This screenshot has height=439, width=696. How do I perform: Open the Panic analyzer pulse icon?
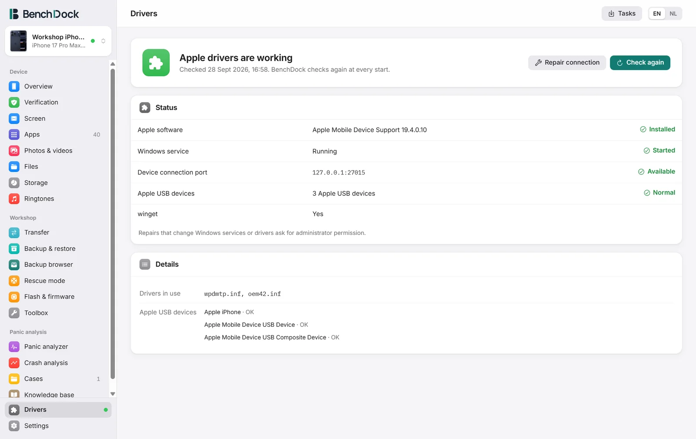(14, 347)
